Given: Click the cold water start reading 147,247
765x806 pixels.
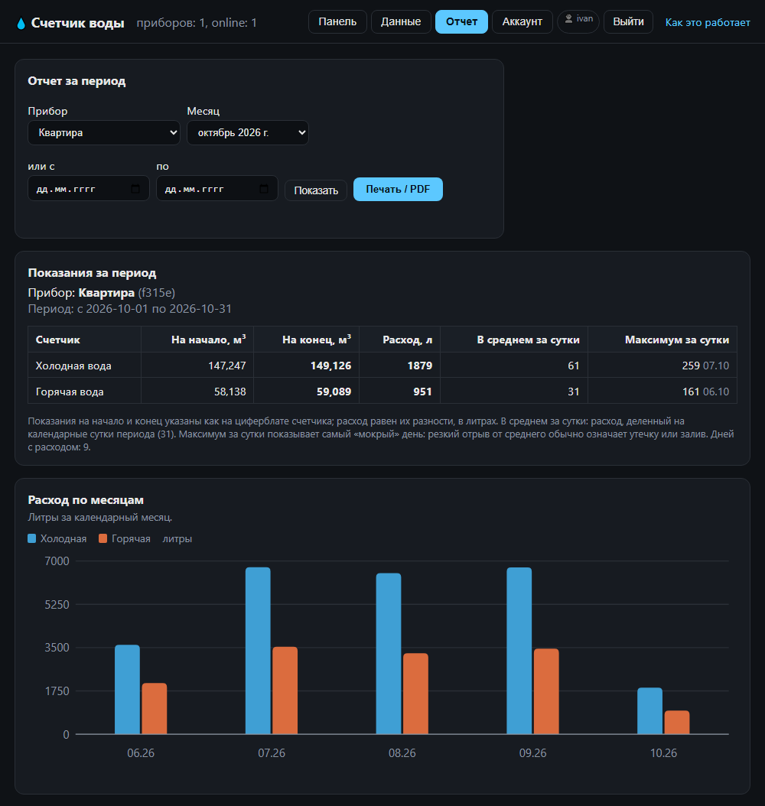Looking at the screenshot, I should point(227,366).
